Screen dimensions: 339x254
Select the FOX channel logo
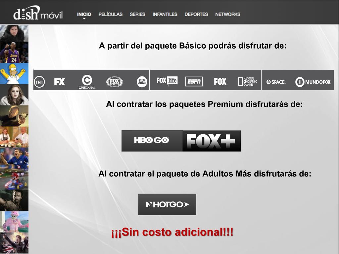(x=220, y=82)
